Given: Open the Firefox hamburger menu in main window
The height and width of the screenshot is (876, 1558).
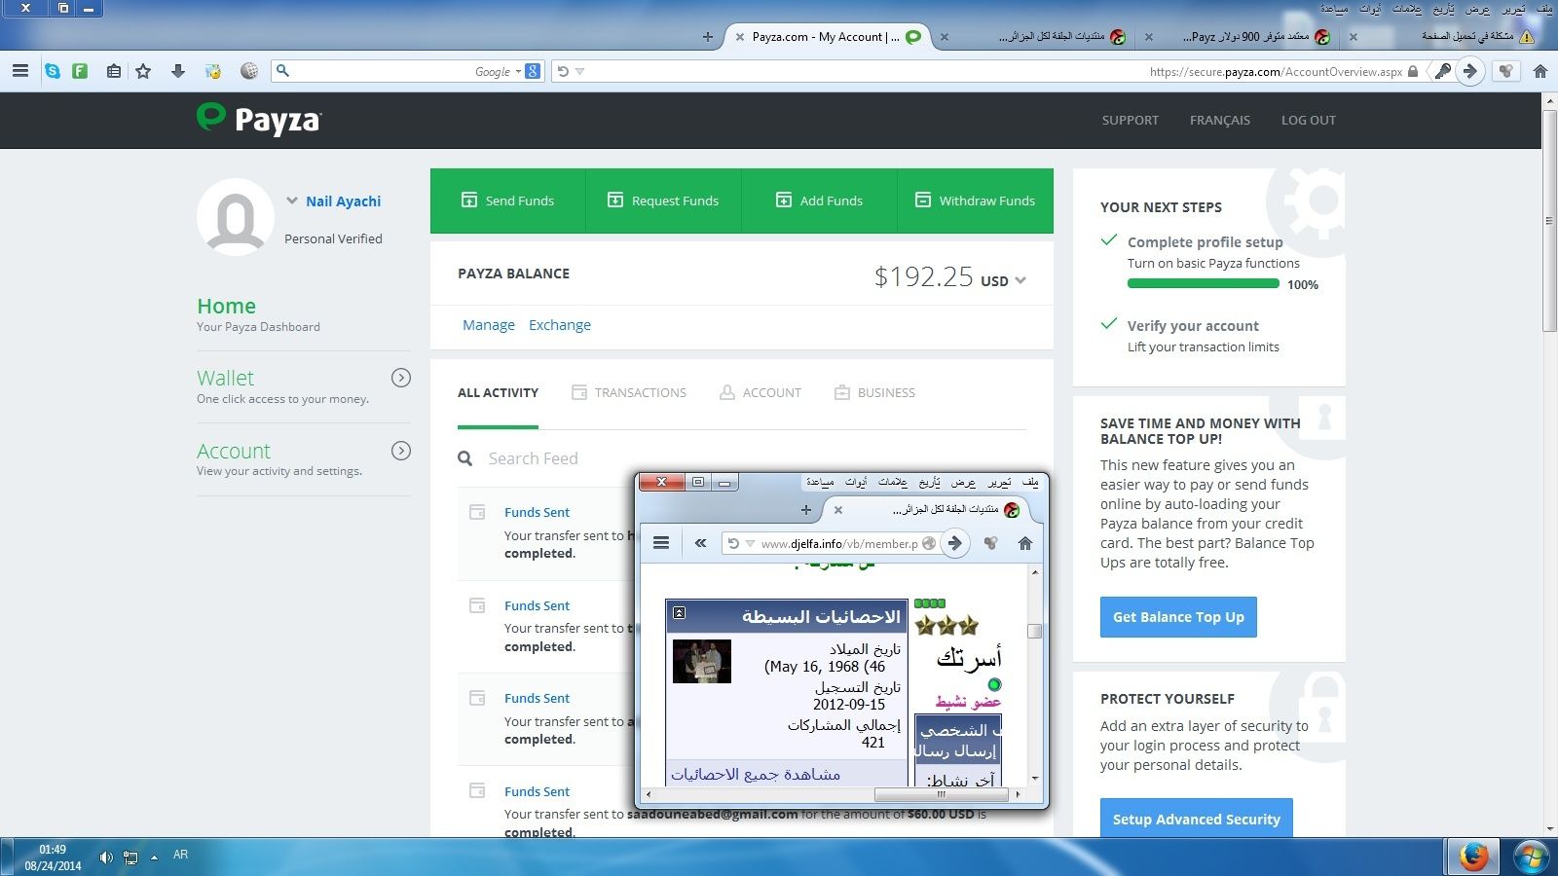Looking at the screenshot, I should point(20,71).
